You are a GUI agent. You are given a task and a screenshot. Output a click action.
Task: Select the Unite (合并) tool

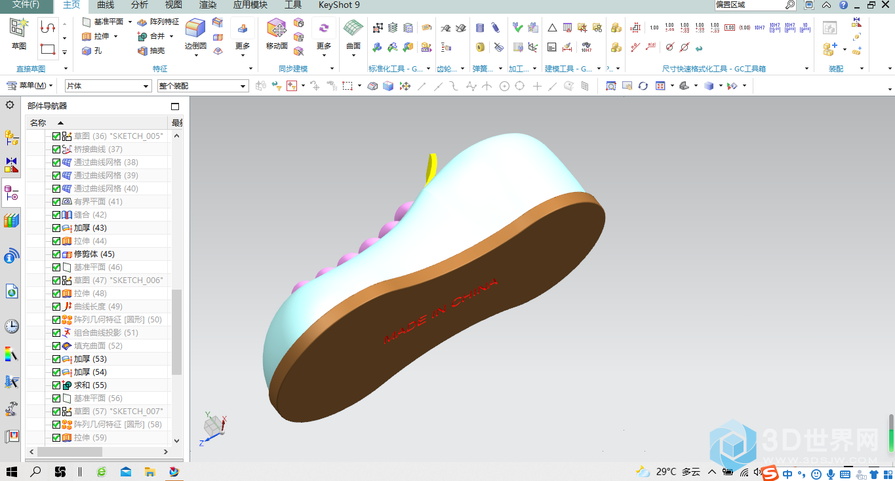[151, 36]
